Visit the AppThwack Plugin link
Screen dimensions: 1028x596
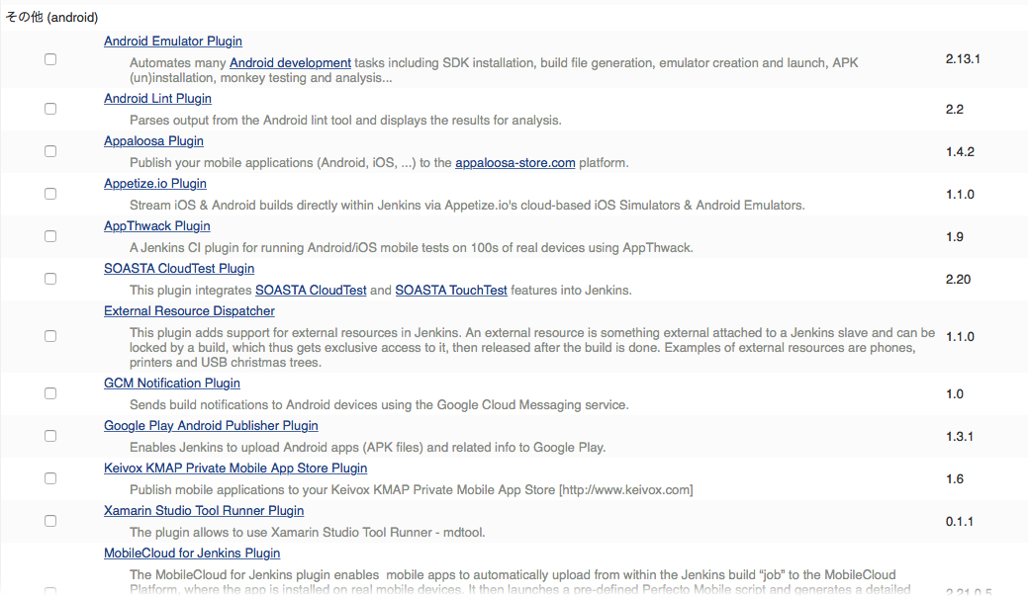click(157, 226)
